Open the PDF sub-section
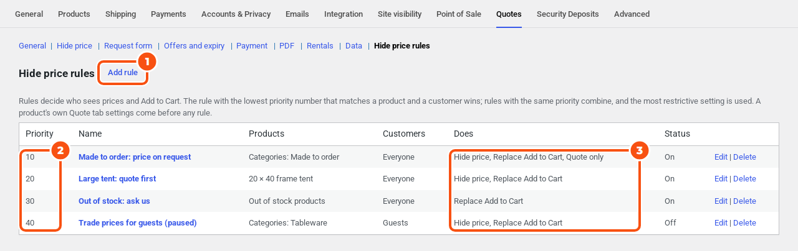The width and height of the screenshot is (798, 251). point(287,46)
